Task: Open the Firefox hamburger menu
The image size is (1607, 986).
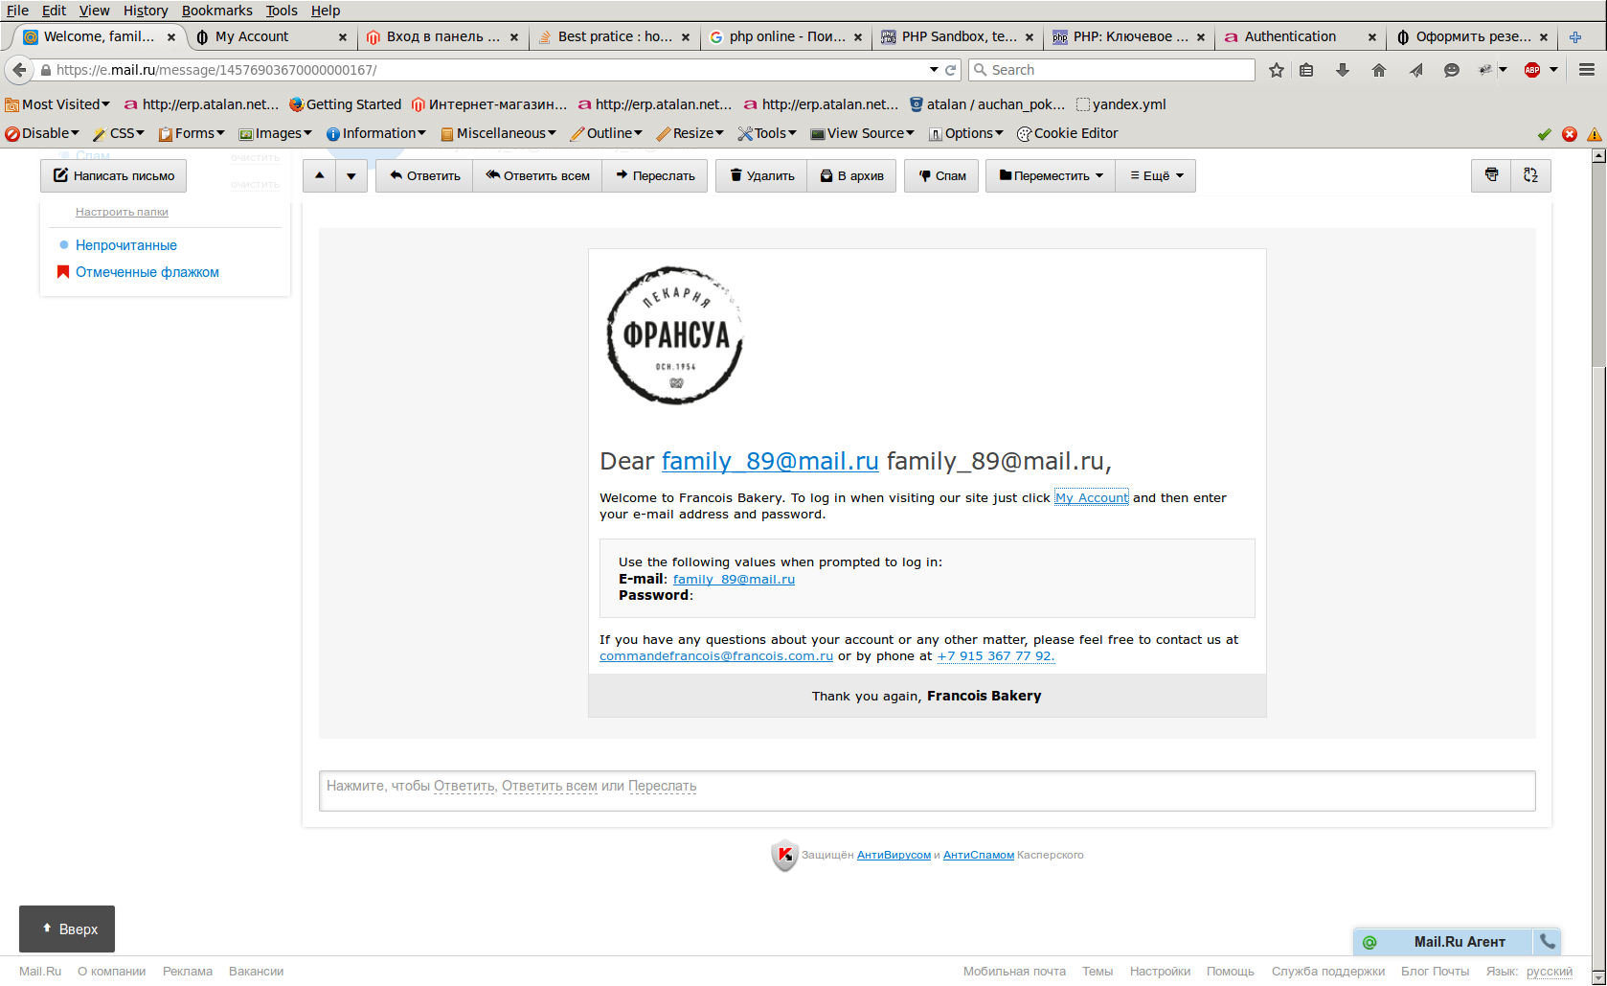Action: (x=1587, y=70)
